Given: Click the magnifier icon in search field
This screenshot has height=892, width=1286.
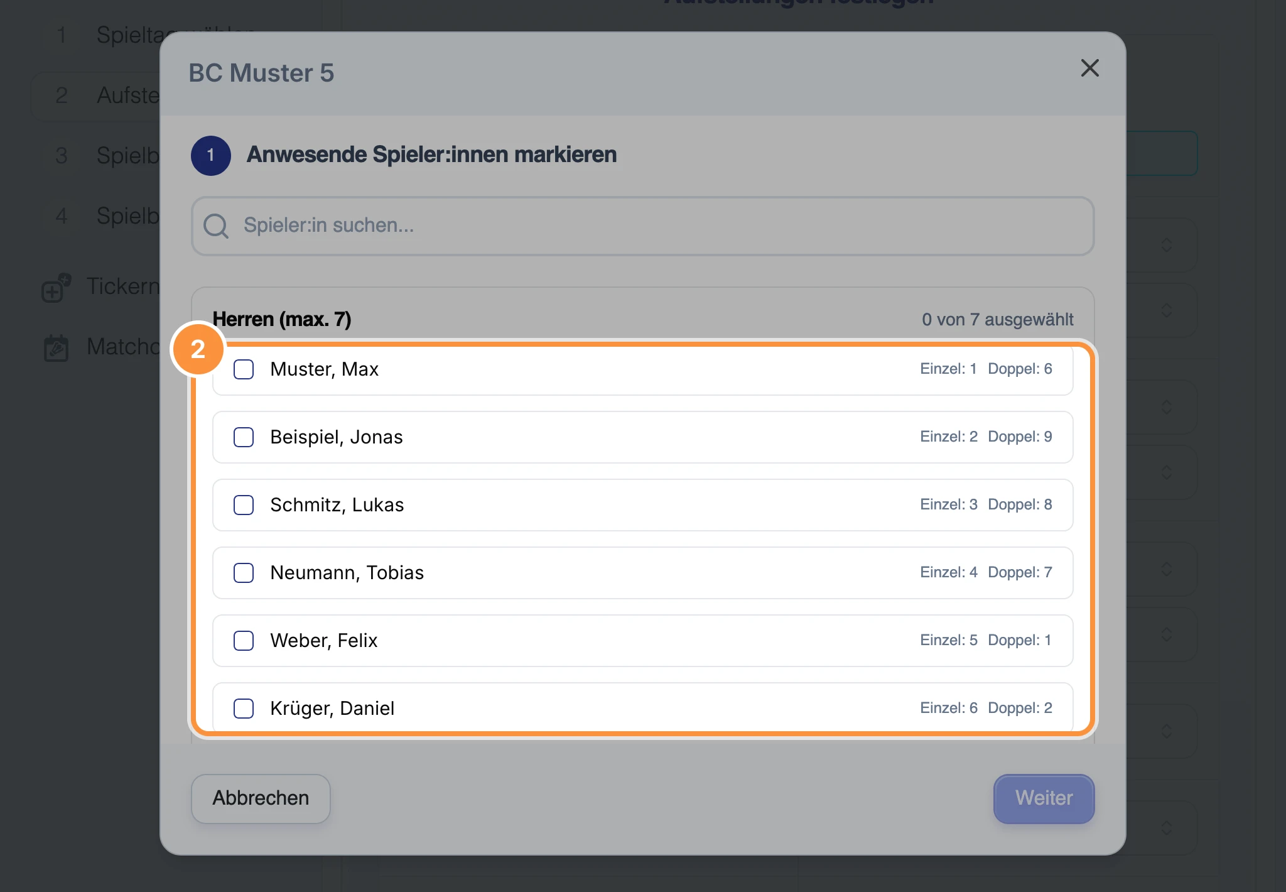Looking at the screenshot, I should pyautogui.click(x=216, y=226).
